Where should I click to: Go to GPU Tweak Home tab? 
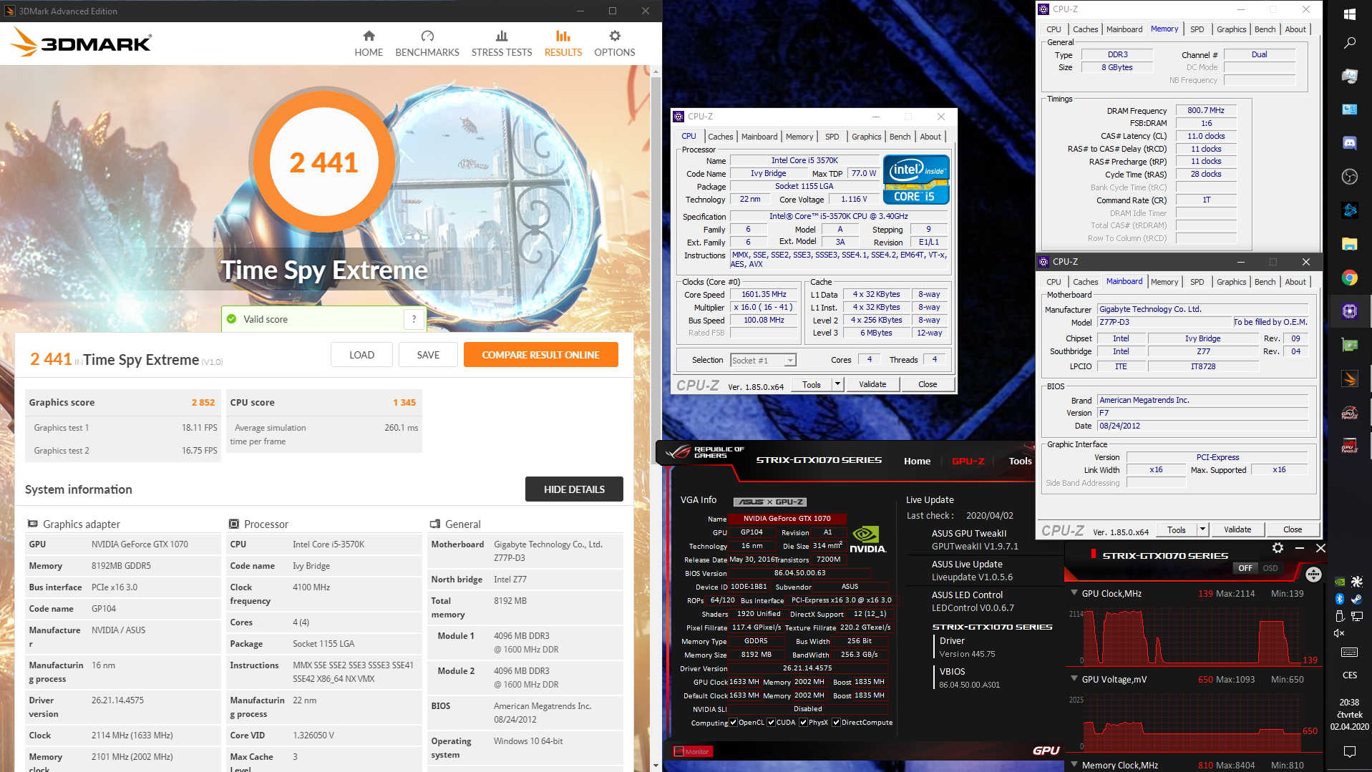tap(917, 461)
